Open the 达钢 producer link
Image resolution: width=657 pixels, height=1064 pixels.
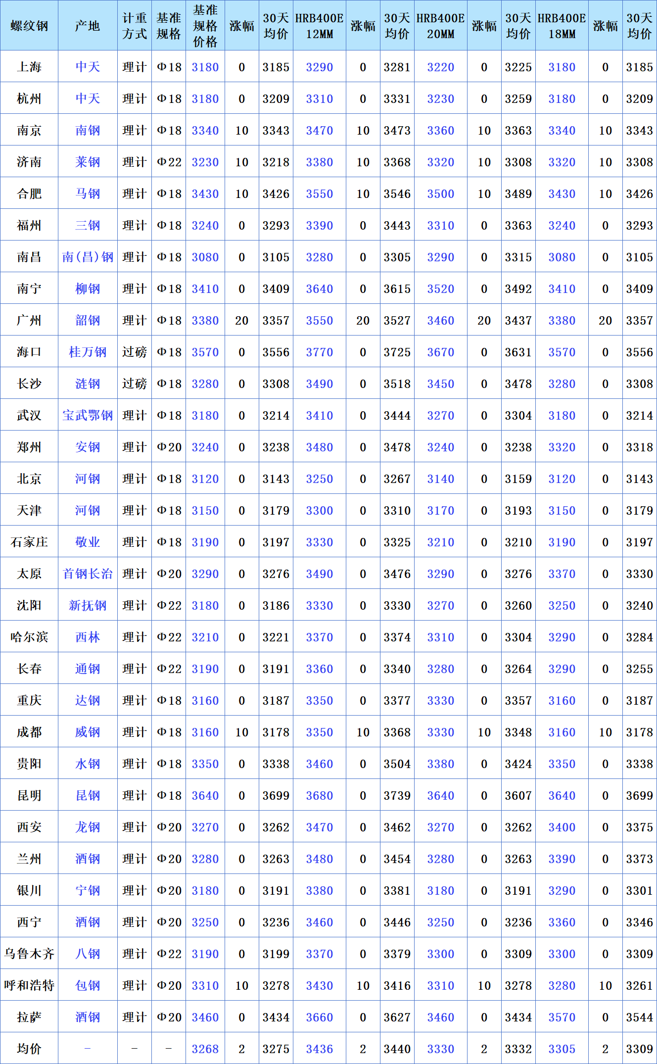pos(88,700)
